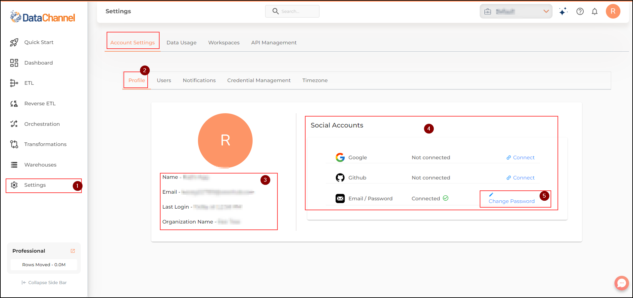Switch to the Account Settings tab
This screenshot has width=633, height=298.
(x=132, y=42)
